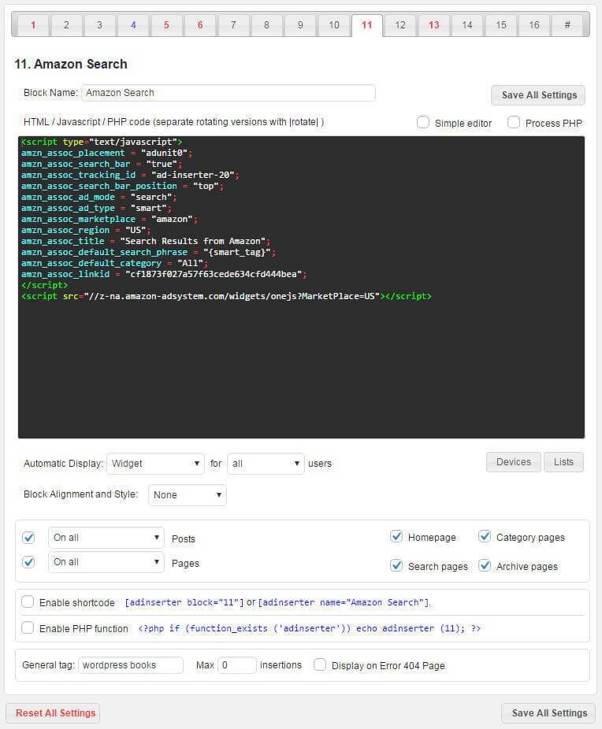This screenshot has height=729, width=602.
Task: Toggle the Process PHP checkbox
Action: pyautogui.click(x=514, y=123)
